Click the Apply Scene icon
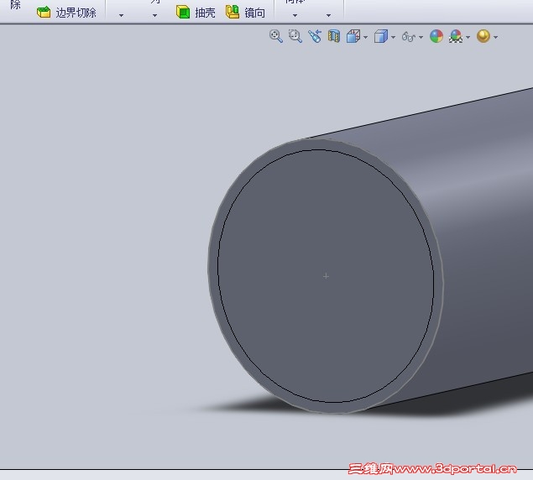The height and width of the screenshot is (480, 533). click(456, 36)
